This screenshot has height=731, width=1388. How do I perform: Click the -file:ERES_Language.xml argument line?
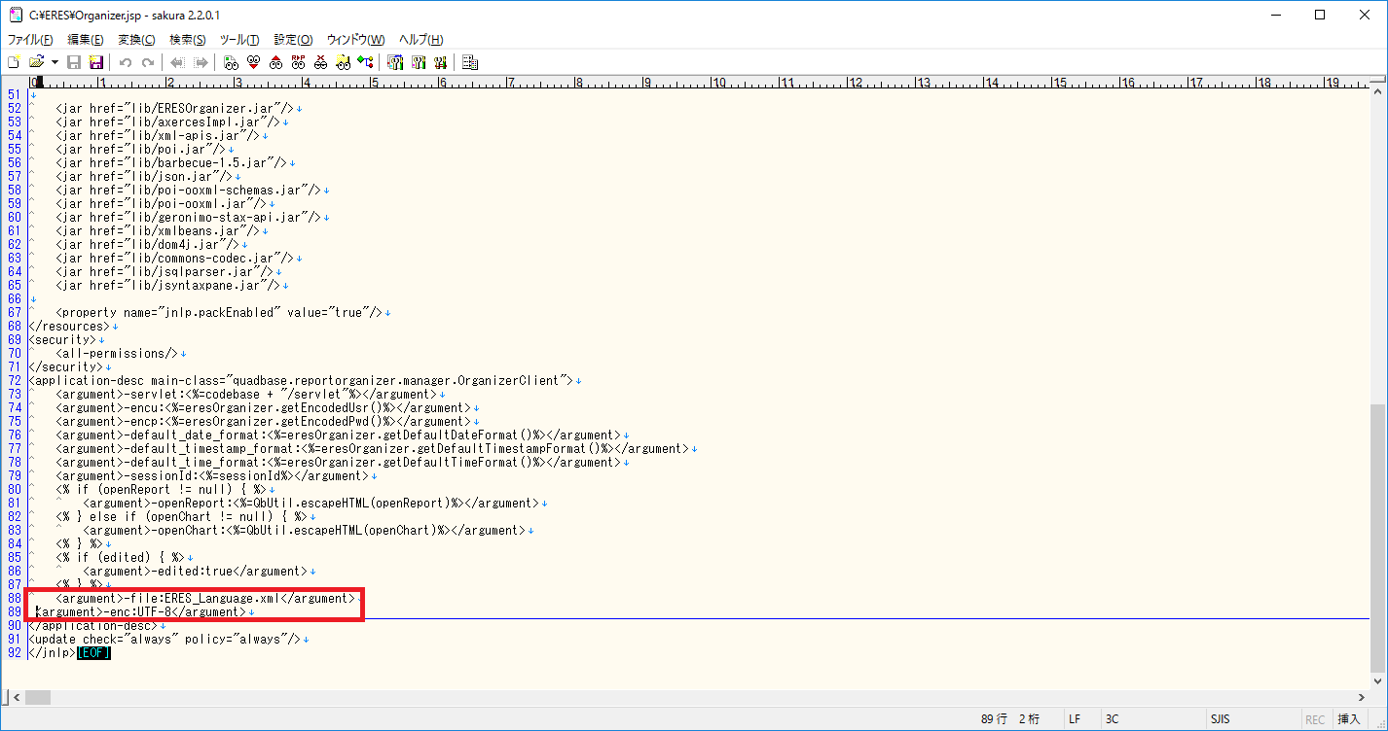tap(208, 599)
